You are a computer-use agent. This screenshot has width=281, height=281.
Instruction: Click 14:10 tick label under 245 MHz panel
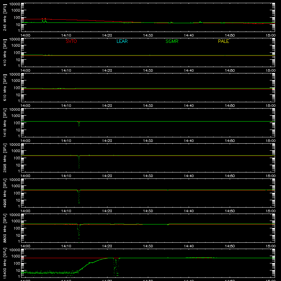(x=66, y=35)
